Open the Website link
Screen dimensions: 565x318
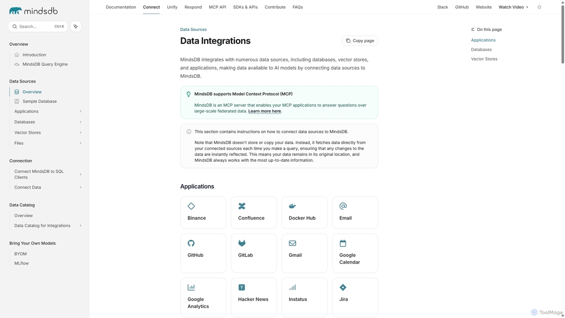(x=484, y=7)
